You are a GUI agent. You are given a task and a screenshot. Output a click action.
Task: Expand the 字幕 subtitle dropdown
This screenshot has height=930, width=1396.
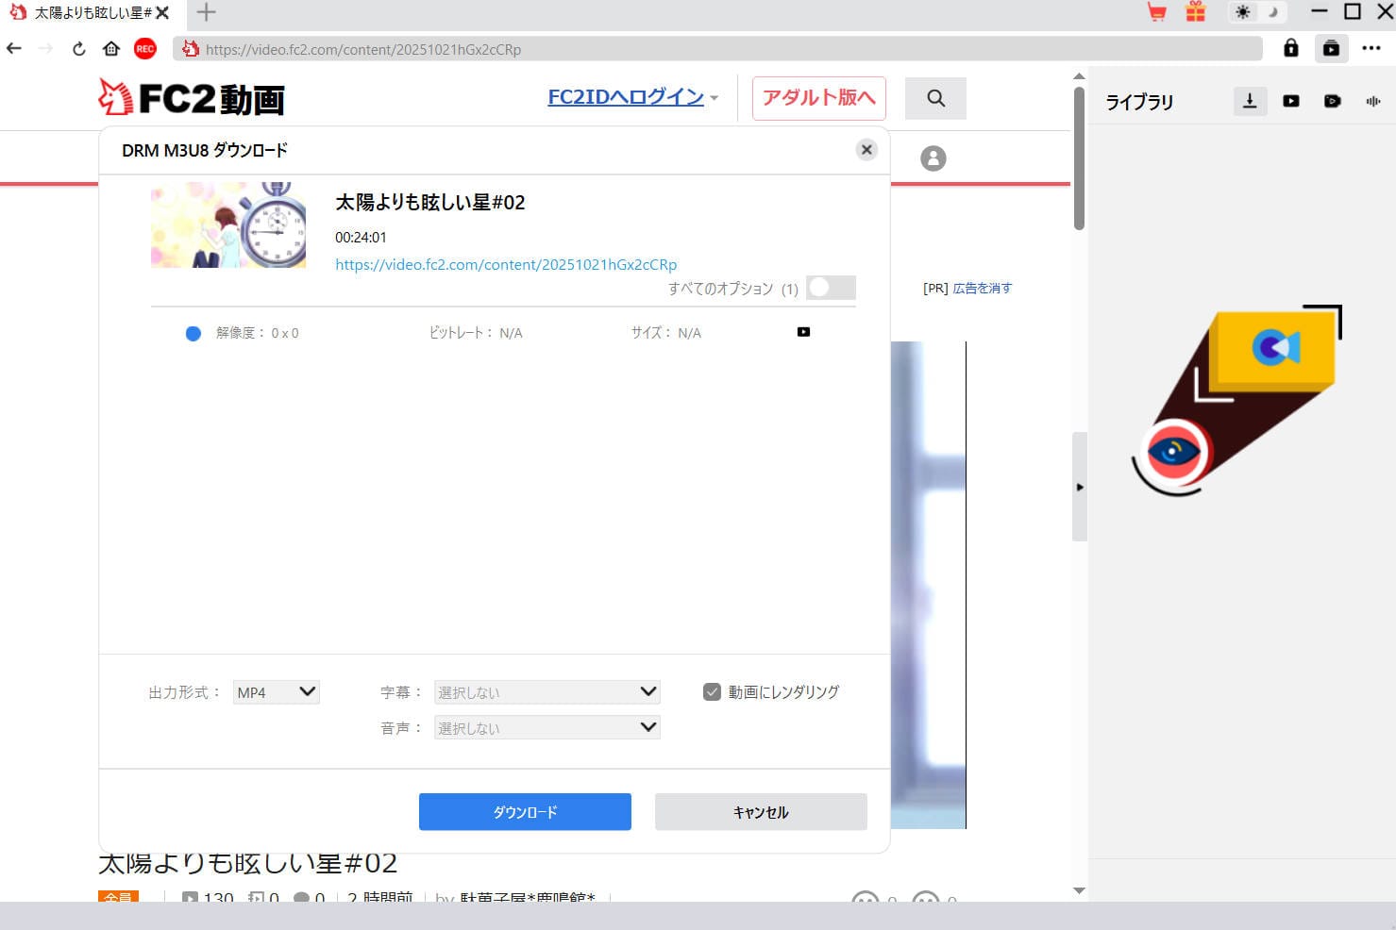click(547, 692)
